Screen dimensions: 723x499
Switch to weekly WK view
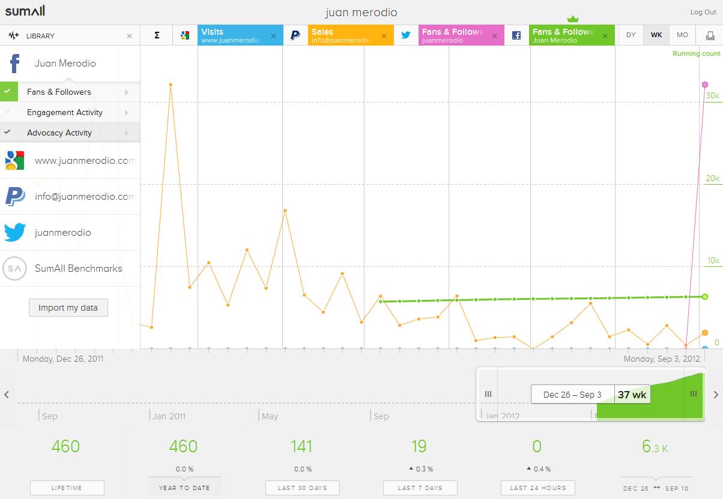[x=656, y=35]
